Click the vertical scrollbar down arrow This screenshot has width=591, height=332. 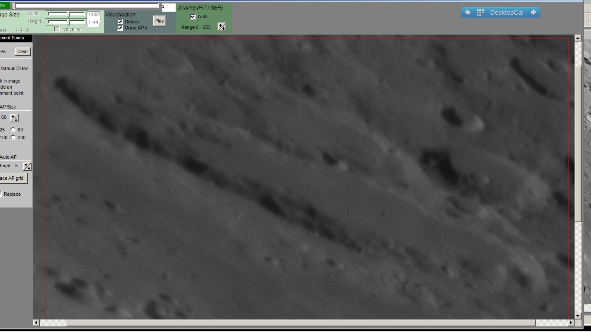pyautogui.click(x=578, y=316)
